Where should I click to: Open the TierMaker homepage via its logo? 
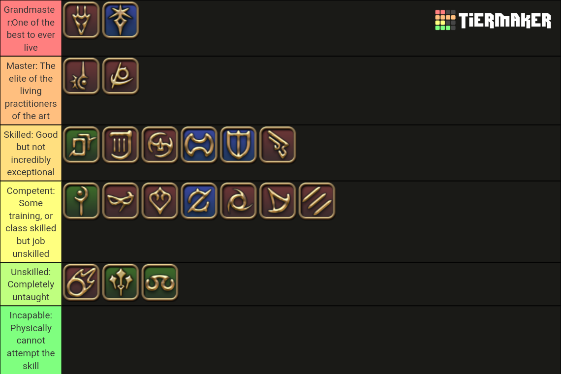coord(494,21)
